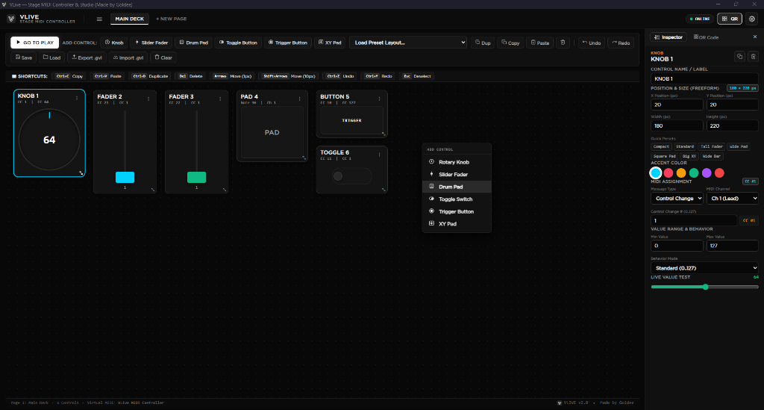
Task: Add a Knob from the toolbar
Action: [114, 43]
